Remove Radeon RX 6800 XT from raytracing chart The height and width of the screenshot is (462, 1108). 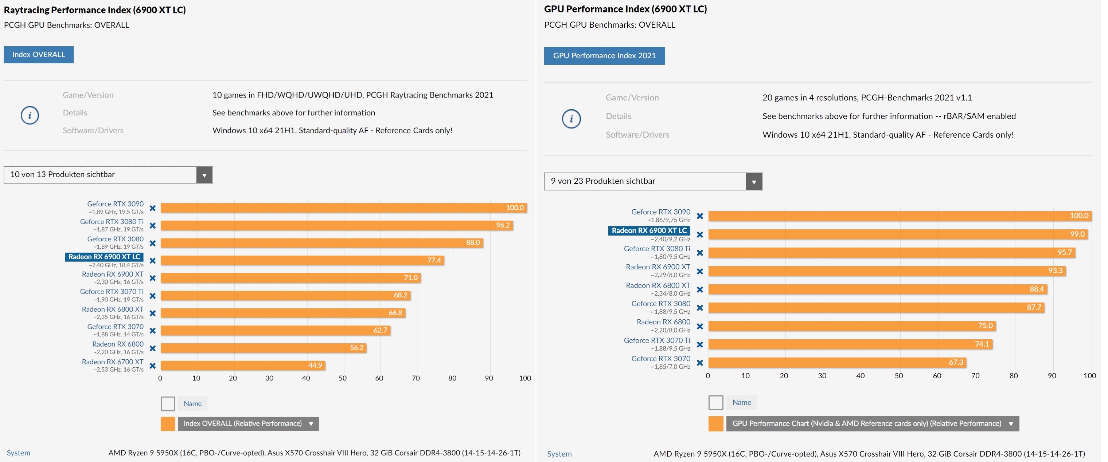(153, 313)
